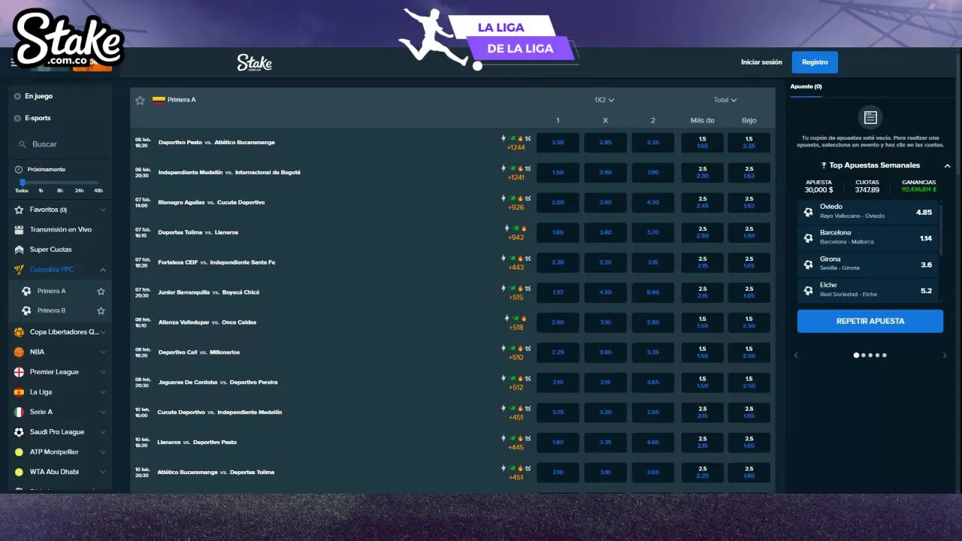The width and height of the screenshot is (962, 541).
Task: Open Super Cuotas
Action: 51,249
